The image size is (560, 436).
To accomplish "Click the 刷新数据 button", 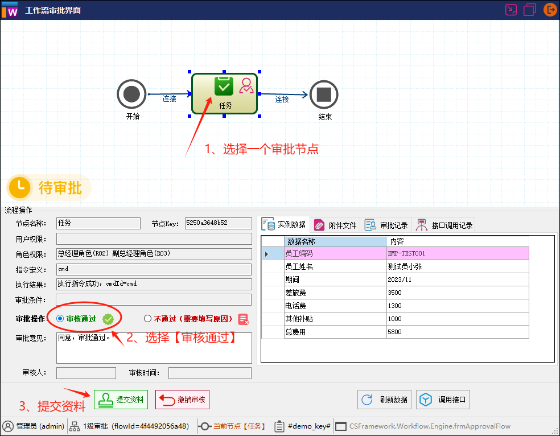I will click(384, 400).
